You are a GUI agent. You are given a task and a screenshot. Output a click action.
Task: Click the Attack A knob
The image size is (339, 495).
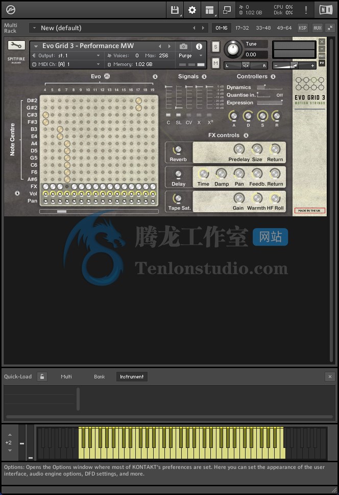[x=234, y=116]
